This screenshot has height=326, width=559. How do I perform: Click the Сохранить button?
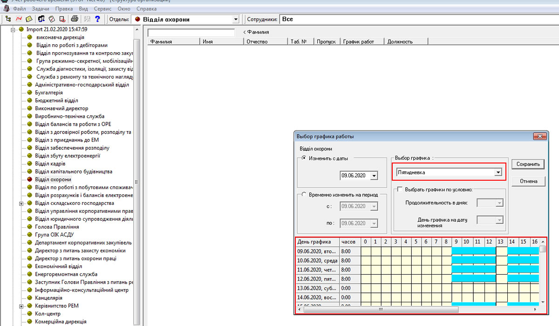tap(528, 164)
